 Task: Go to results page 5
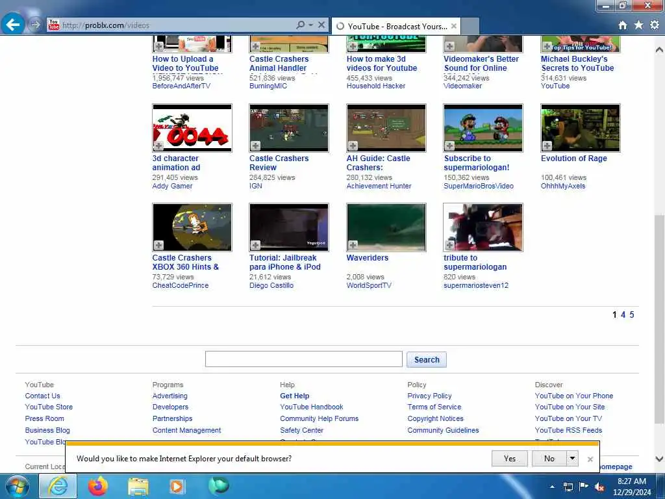pyautogui.click(x=631, y=314)
